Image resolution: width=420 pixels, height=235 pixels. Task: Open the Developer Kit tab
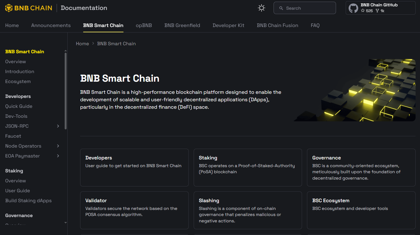[x=228, y=25]
